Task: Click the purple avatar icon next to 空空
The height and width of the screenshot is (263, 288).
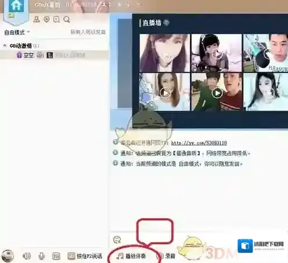Action: [x=19, y=55]
